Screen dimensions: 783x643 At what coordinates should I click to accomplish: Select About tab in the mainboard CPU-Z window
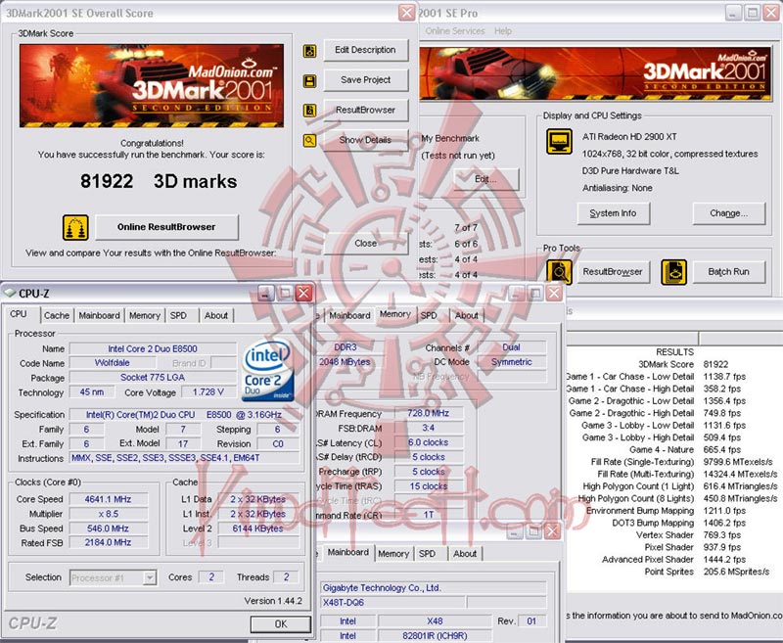coord(465,554)
